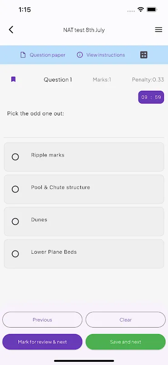Screen dimensions: 168x365
Task: Go to the Previous question
Action: click(x=42, y=320)
